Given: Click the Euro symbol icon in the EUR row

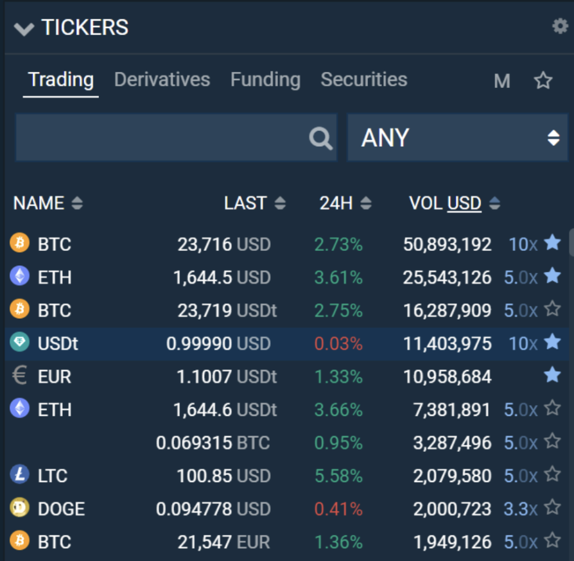Looking at the screenshot, I should coord(19,376).
